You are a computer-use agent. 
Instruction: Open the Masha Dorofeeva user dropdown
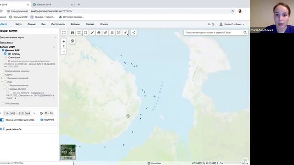click(243, 24)
